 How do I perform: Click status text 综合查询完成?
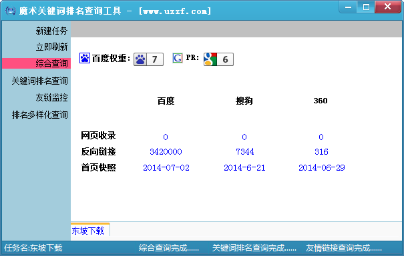169,248
